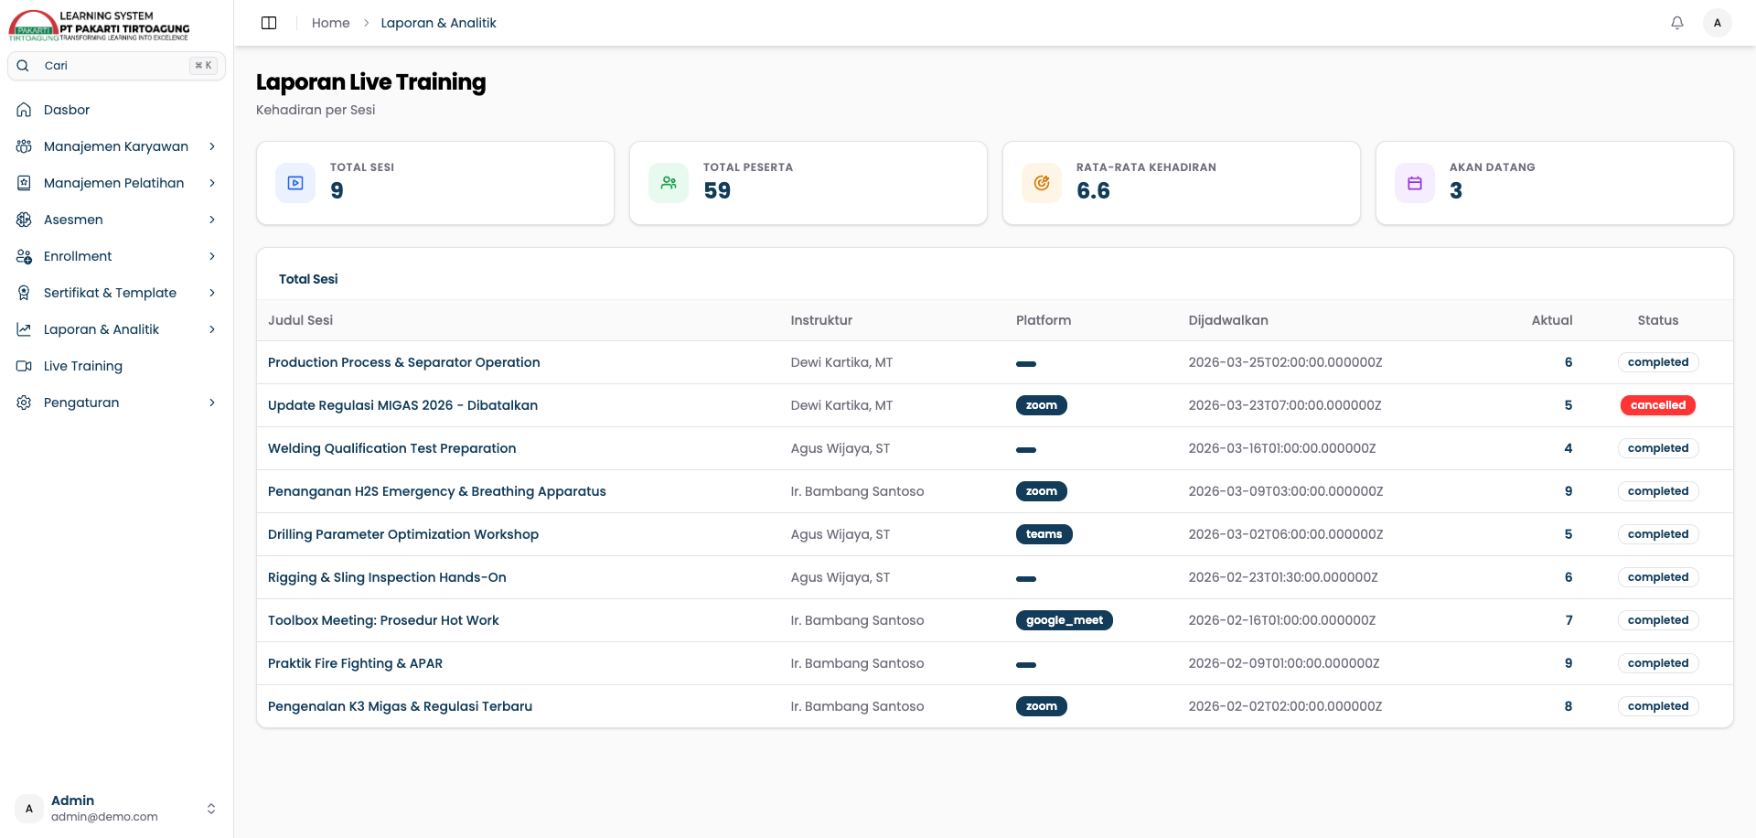Screen dimensions: 1756x838
Task: Expand Sertifikat & Template chevron
Action: (212, 293)
